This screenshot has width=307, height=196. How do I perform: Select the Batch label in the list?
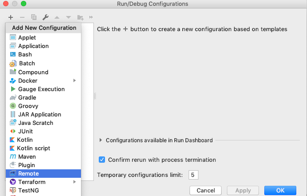click(x=27, y=63)
